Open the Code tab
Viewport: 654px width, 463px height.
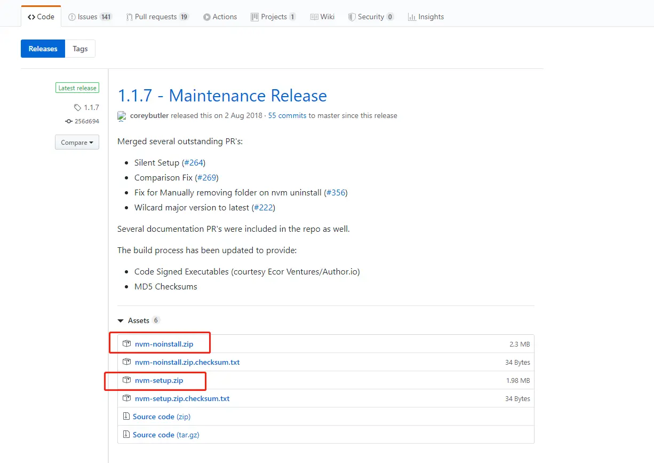tap(41, 17)
